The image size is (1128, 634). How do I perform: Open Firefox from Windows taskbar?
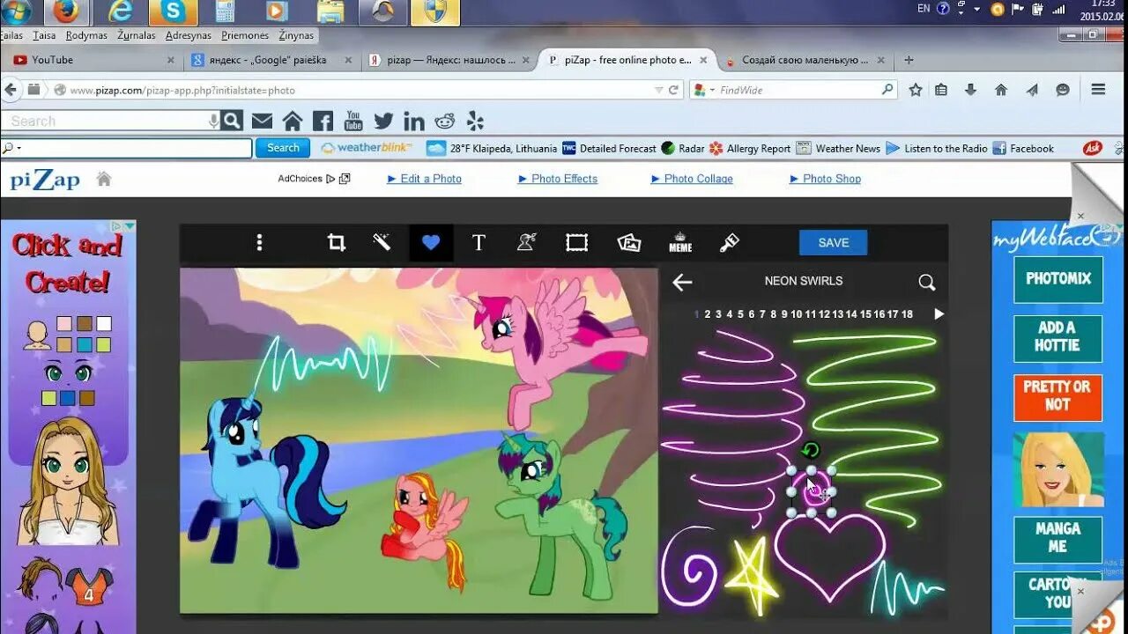[x=66, y=11]
